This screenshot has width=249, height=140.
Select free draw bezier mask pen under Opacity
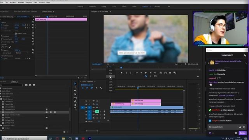pos(10,47)
